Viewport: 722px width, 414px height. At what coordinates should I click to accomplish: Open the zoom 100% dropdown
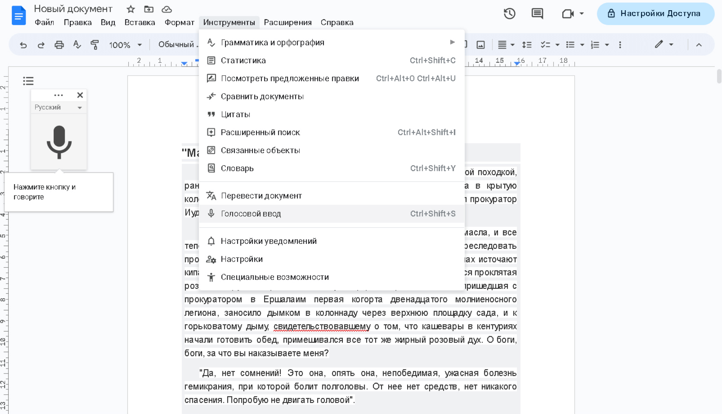(x=125, y=45)
